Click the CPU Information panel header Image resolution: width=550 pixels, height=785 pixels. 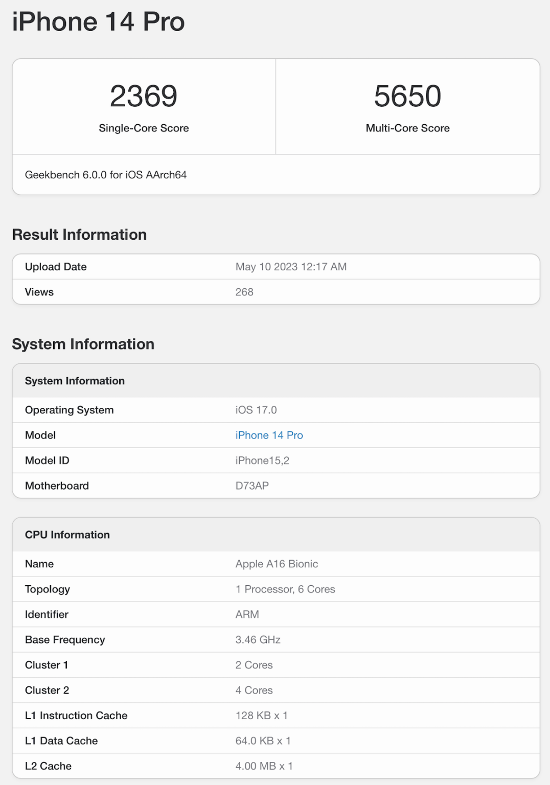click(67, 535)
